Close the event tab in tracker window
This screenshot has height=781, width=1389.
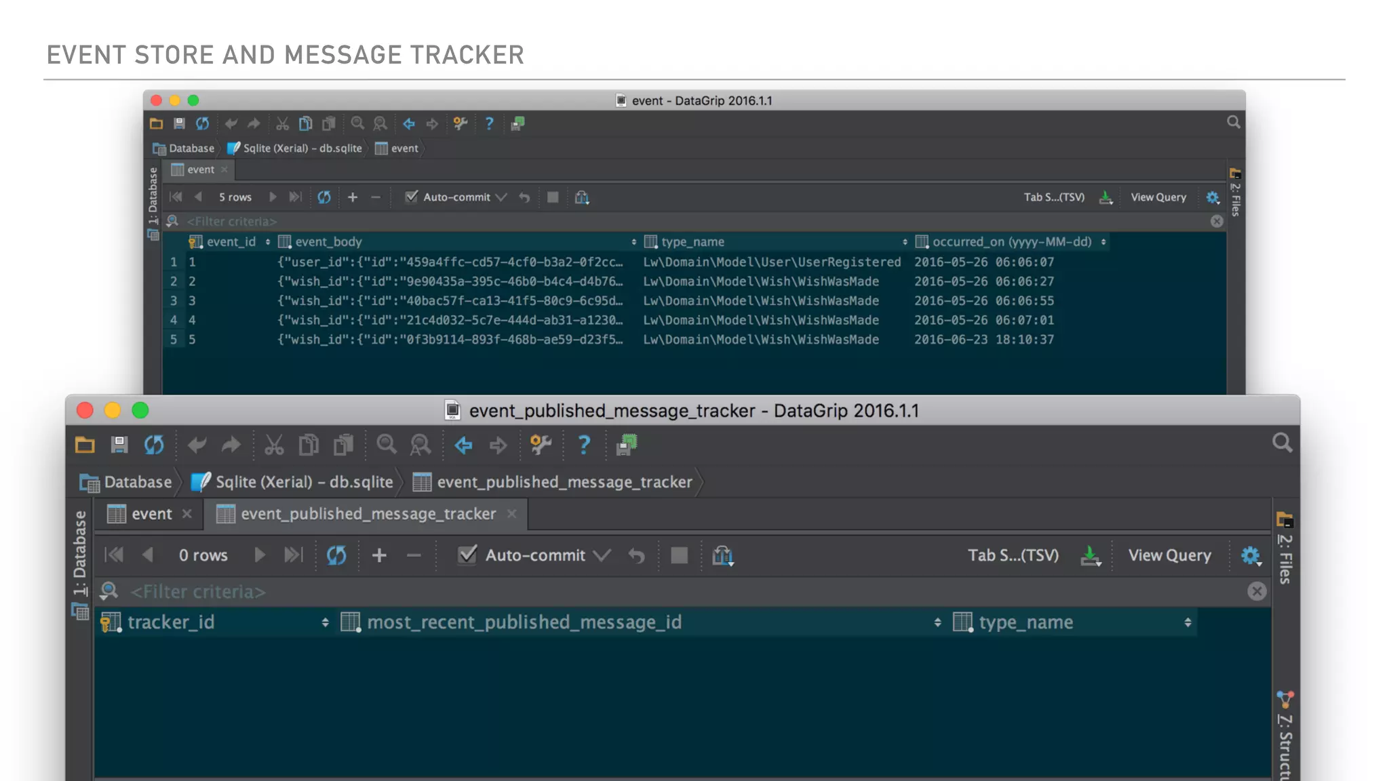coord(187,514)
